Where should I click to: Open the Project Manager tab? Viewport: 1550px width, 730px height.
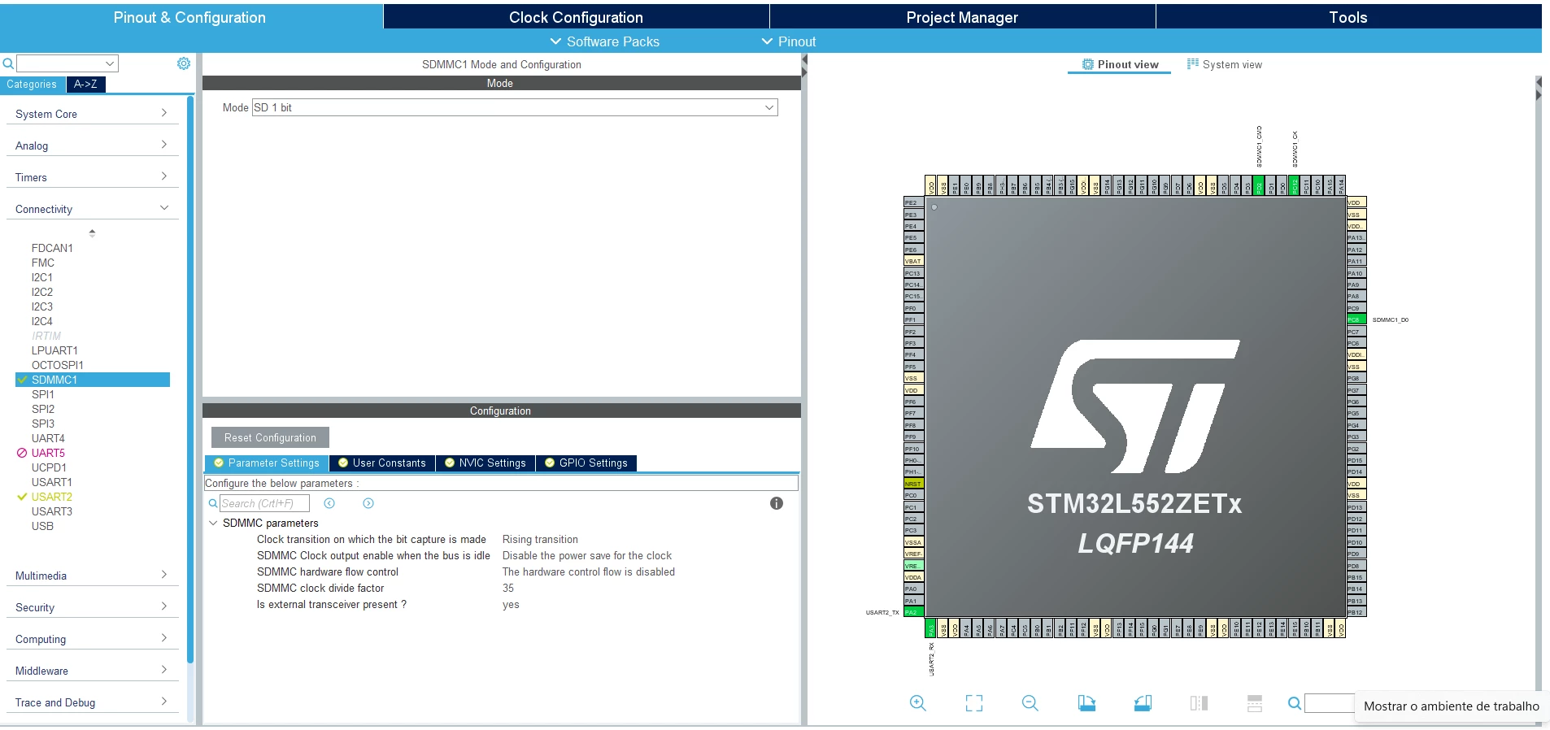pos(962,17)
